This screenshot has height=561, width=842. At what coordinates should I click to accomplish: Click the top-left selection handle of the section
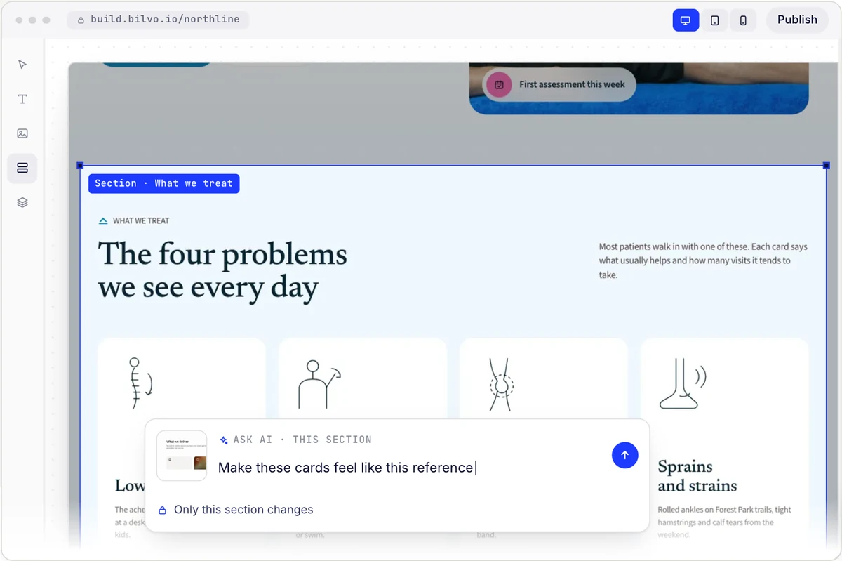(x=80, y=166)
